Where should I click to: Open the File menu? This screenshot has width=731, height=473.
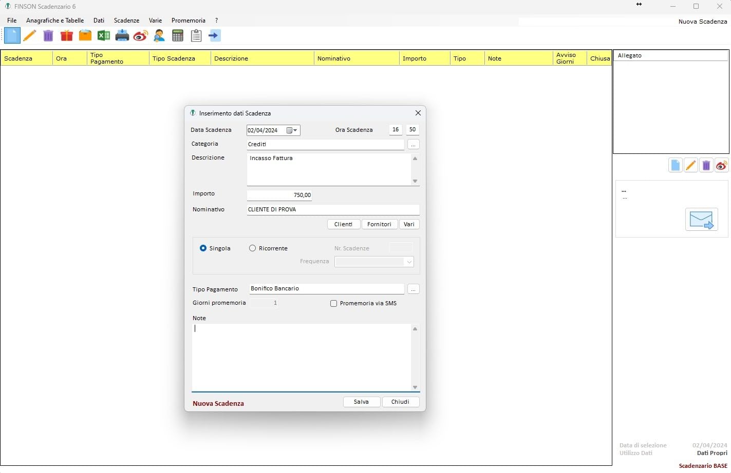click(x=12, y=21)
